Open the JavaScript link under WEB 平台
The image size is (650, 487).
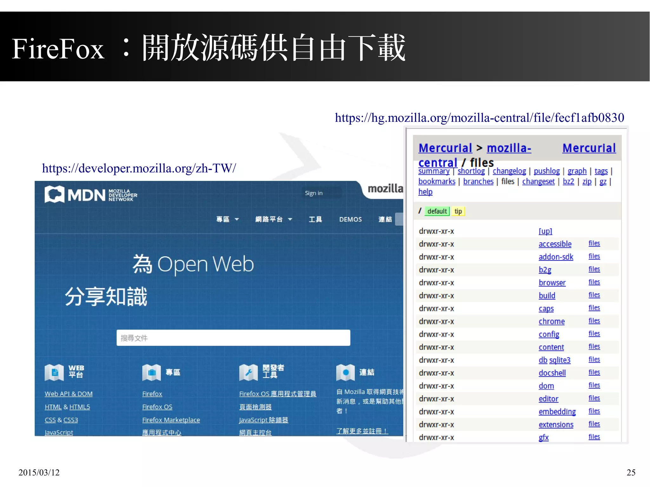pos(59,432)
